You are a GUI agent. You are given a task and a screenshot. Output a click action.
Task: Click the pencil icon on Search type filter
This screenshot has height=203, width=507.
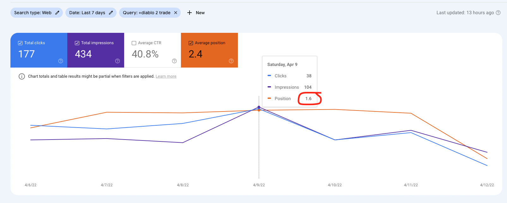pyautogui.click(x=57, y=13)
